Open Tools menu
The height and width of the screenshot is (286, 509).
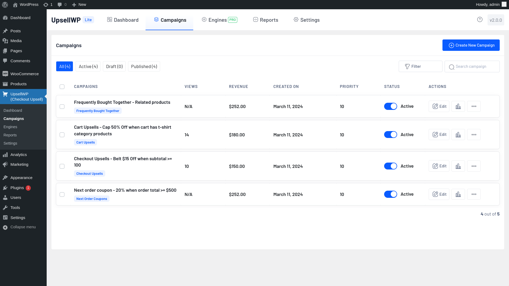tap(23, 208)
